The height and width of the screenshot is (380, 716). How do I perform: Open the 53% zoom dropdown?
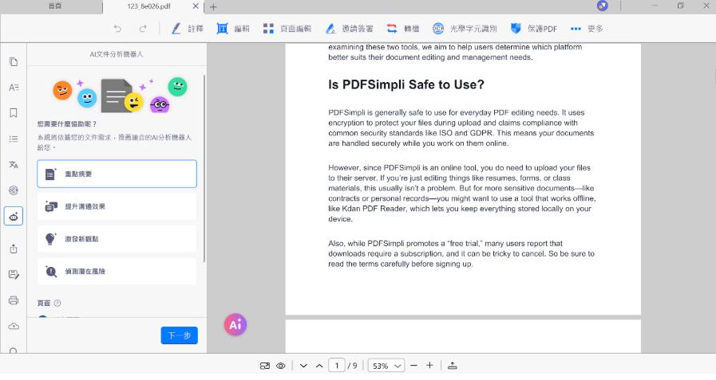(386, 366)
